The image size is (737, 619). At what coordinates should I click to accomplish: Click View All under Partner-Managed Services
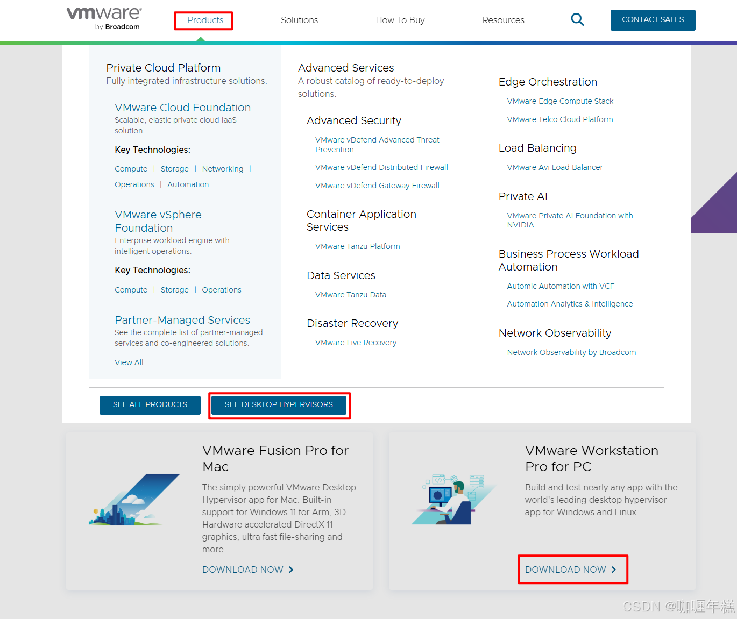[x=129, y=362]
